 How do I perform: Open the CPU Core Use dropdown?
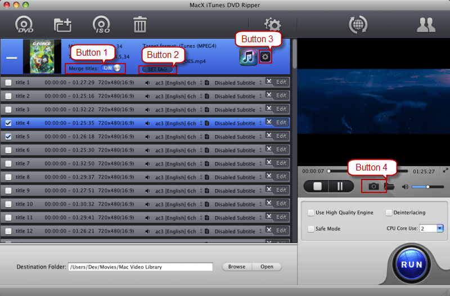click(x=440, y=228)
